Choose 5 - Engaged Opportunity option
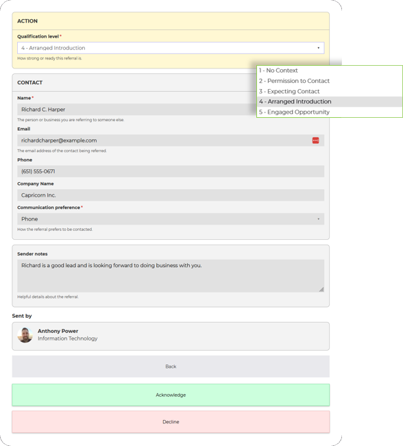This screenshot has height=446, width=403. (x=330, y=112)
